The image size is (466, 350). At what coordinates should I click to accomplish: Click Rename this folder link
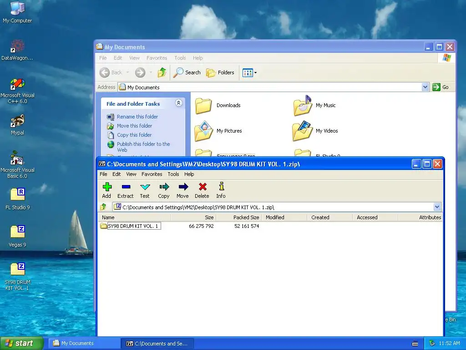(137, 117)
